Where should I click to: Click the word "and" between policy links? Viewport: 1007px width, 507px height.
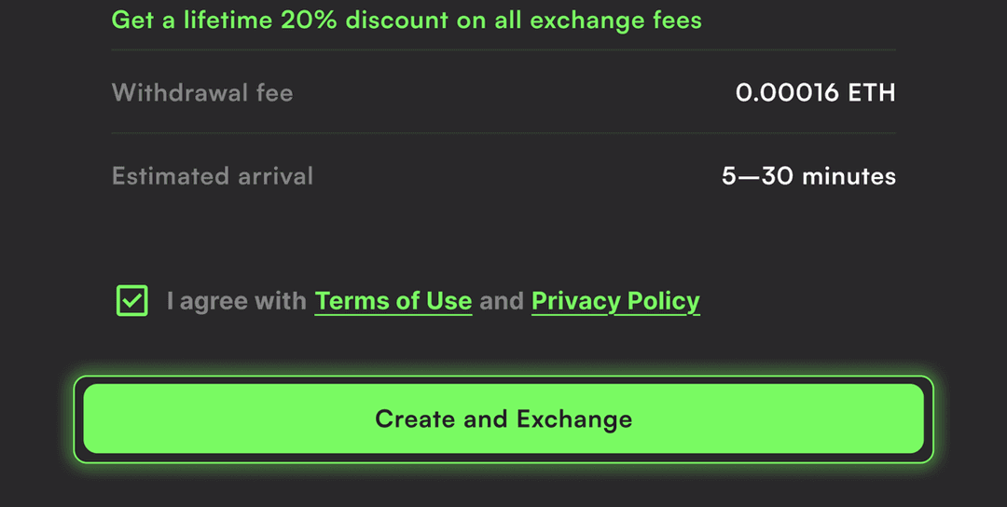[502, 301]
